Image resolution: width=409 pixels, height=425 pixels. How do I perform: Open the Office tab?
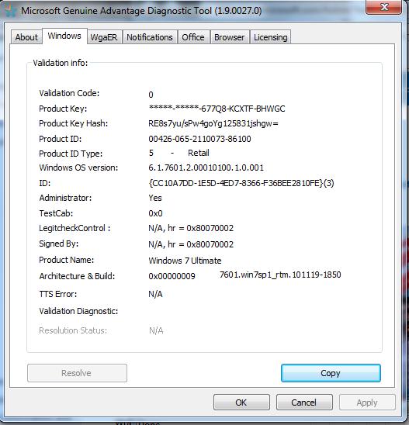click(x=193, y=37)
